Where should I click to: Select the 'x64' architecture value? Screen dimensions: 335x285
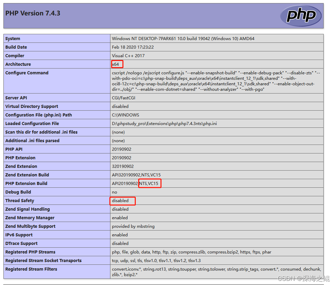115,64
